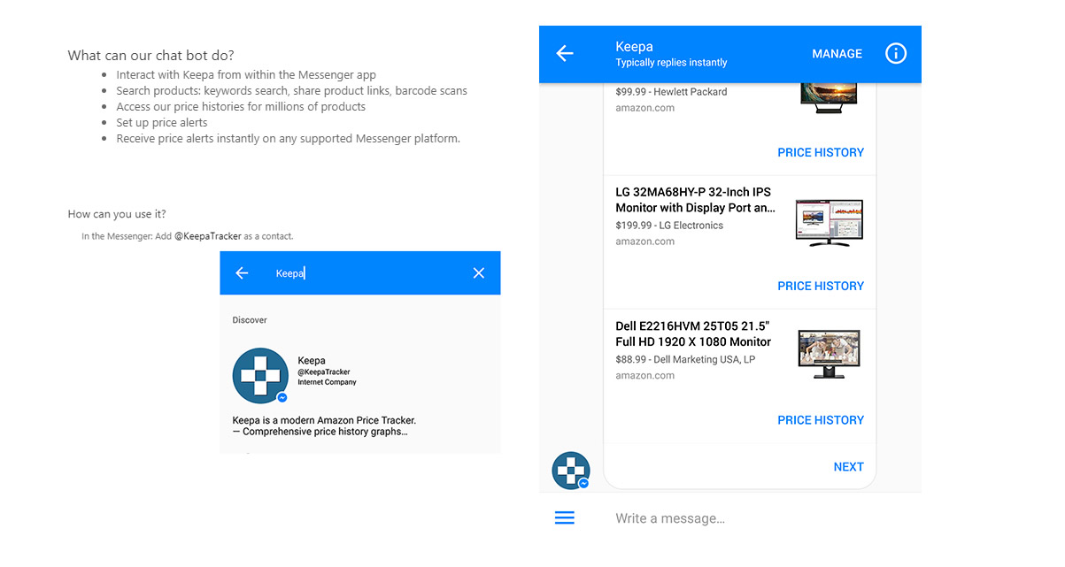Viewport: 1065px width, 567px height.
Task: Click the 'Set up price alerts' bullet
Action: 162,123
